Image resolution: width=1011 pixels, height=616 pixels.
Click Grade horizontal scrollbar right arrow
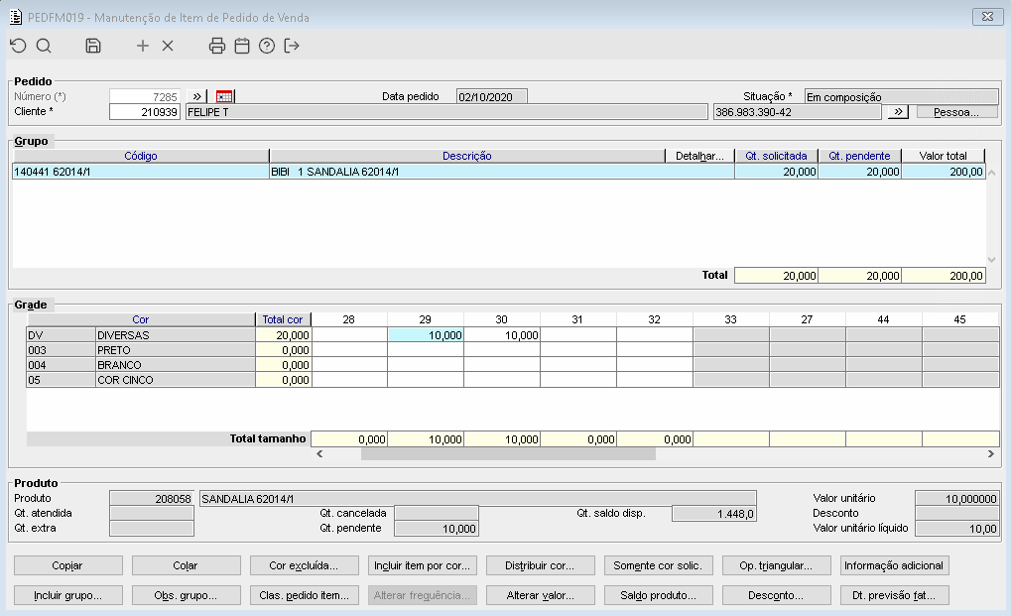point(991,454)
